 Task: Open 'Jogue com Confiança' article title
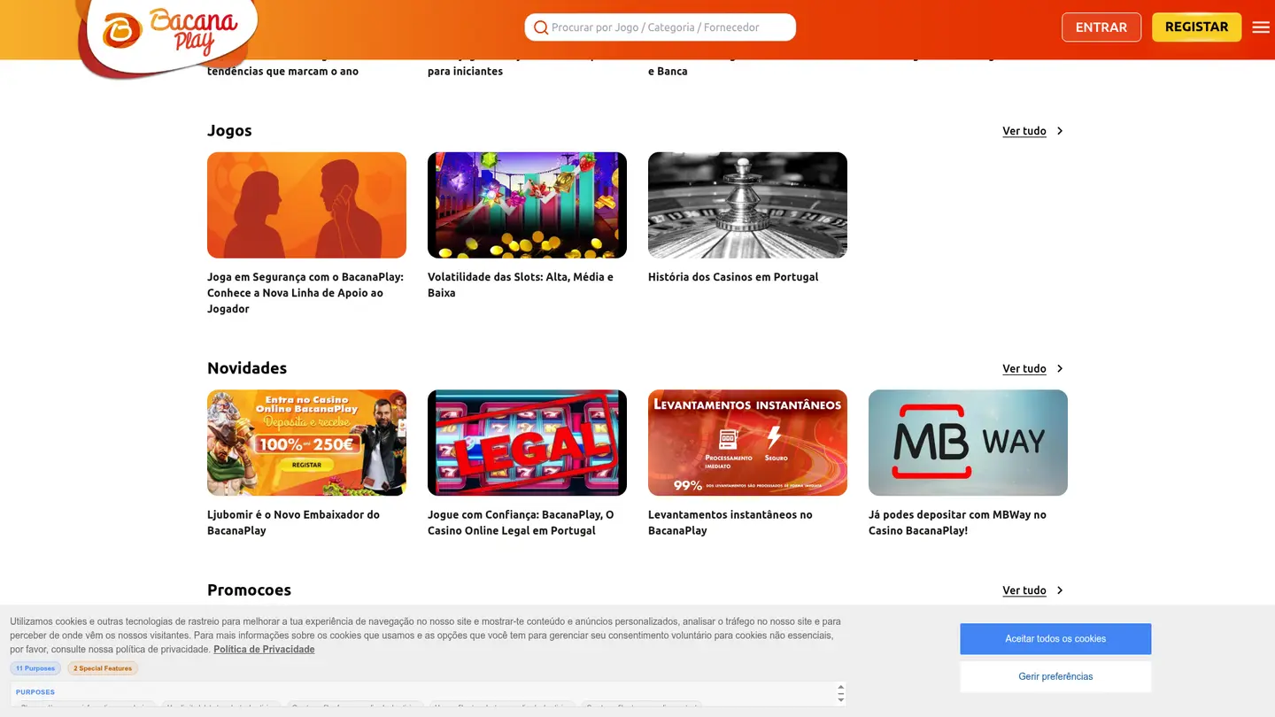pos(521,522)
